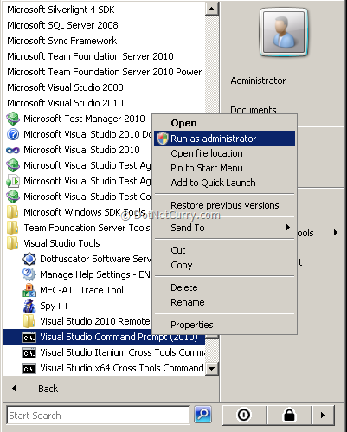Open the Microsoft Team Foundation Server 2010 folder

click(90, 56)
